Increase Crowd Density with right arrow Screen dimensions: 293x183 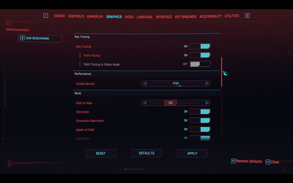(x=207, y=84)
